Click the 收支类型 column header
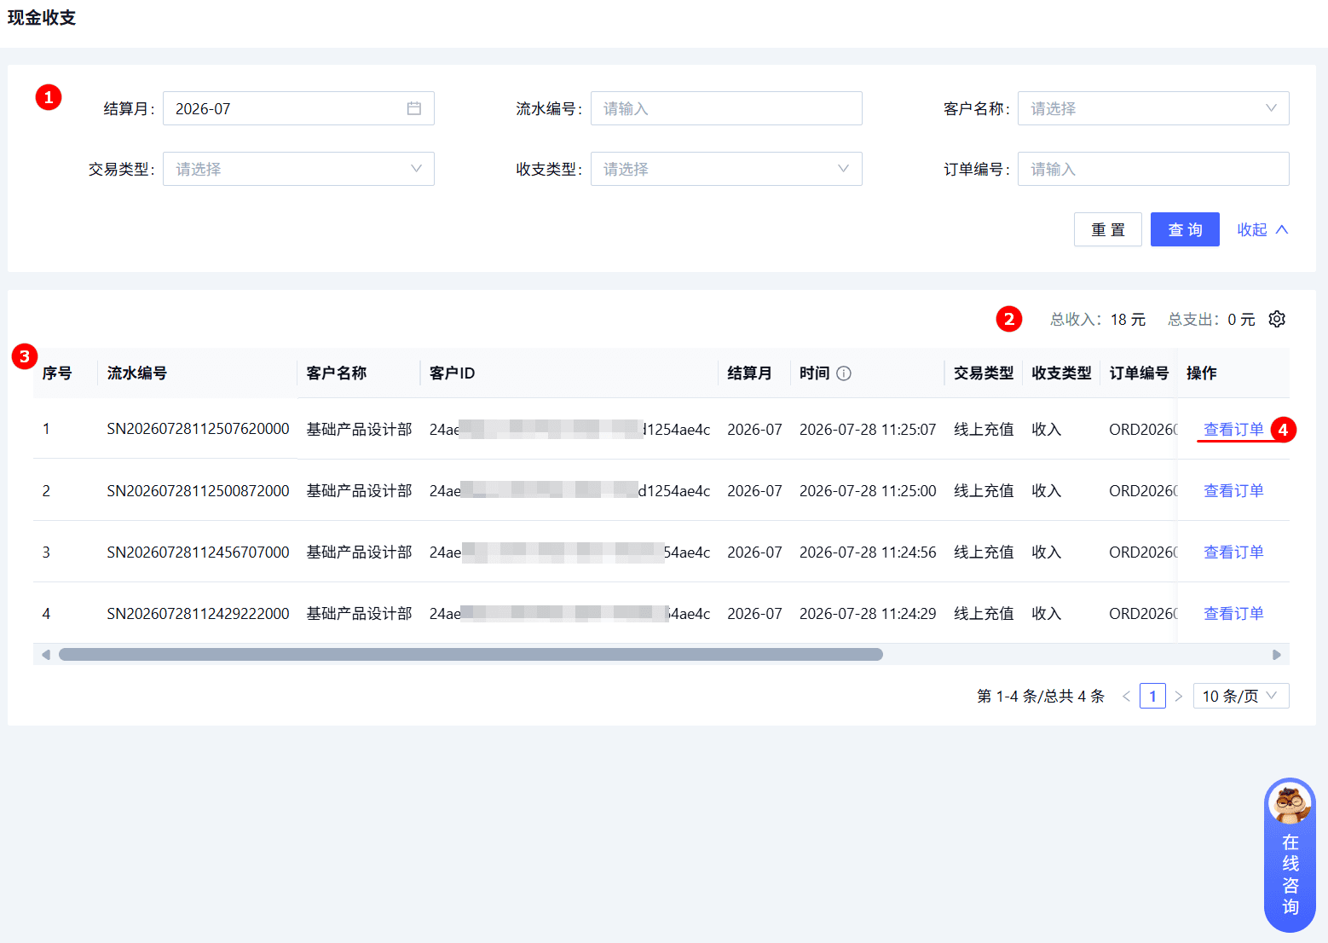This screenshot has width=1328, height=943. tap(1061, 373)
